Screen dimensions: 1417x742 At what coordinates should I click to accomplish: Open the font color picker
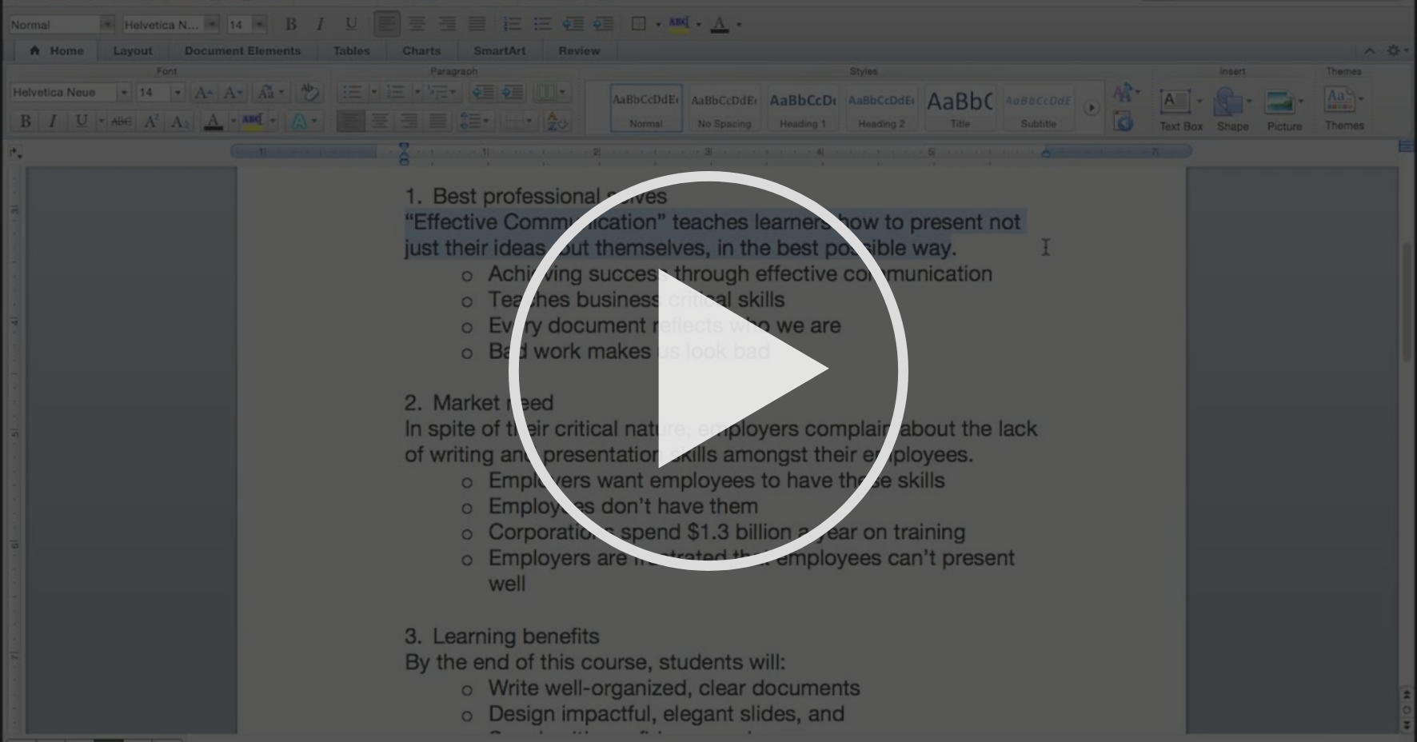coord(214,122)
